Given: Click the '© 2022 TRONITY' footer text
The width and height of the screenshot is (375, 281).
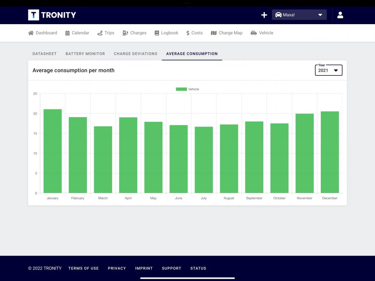Looking at the screenshot, I should (x=45, y=268).
